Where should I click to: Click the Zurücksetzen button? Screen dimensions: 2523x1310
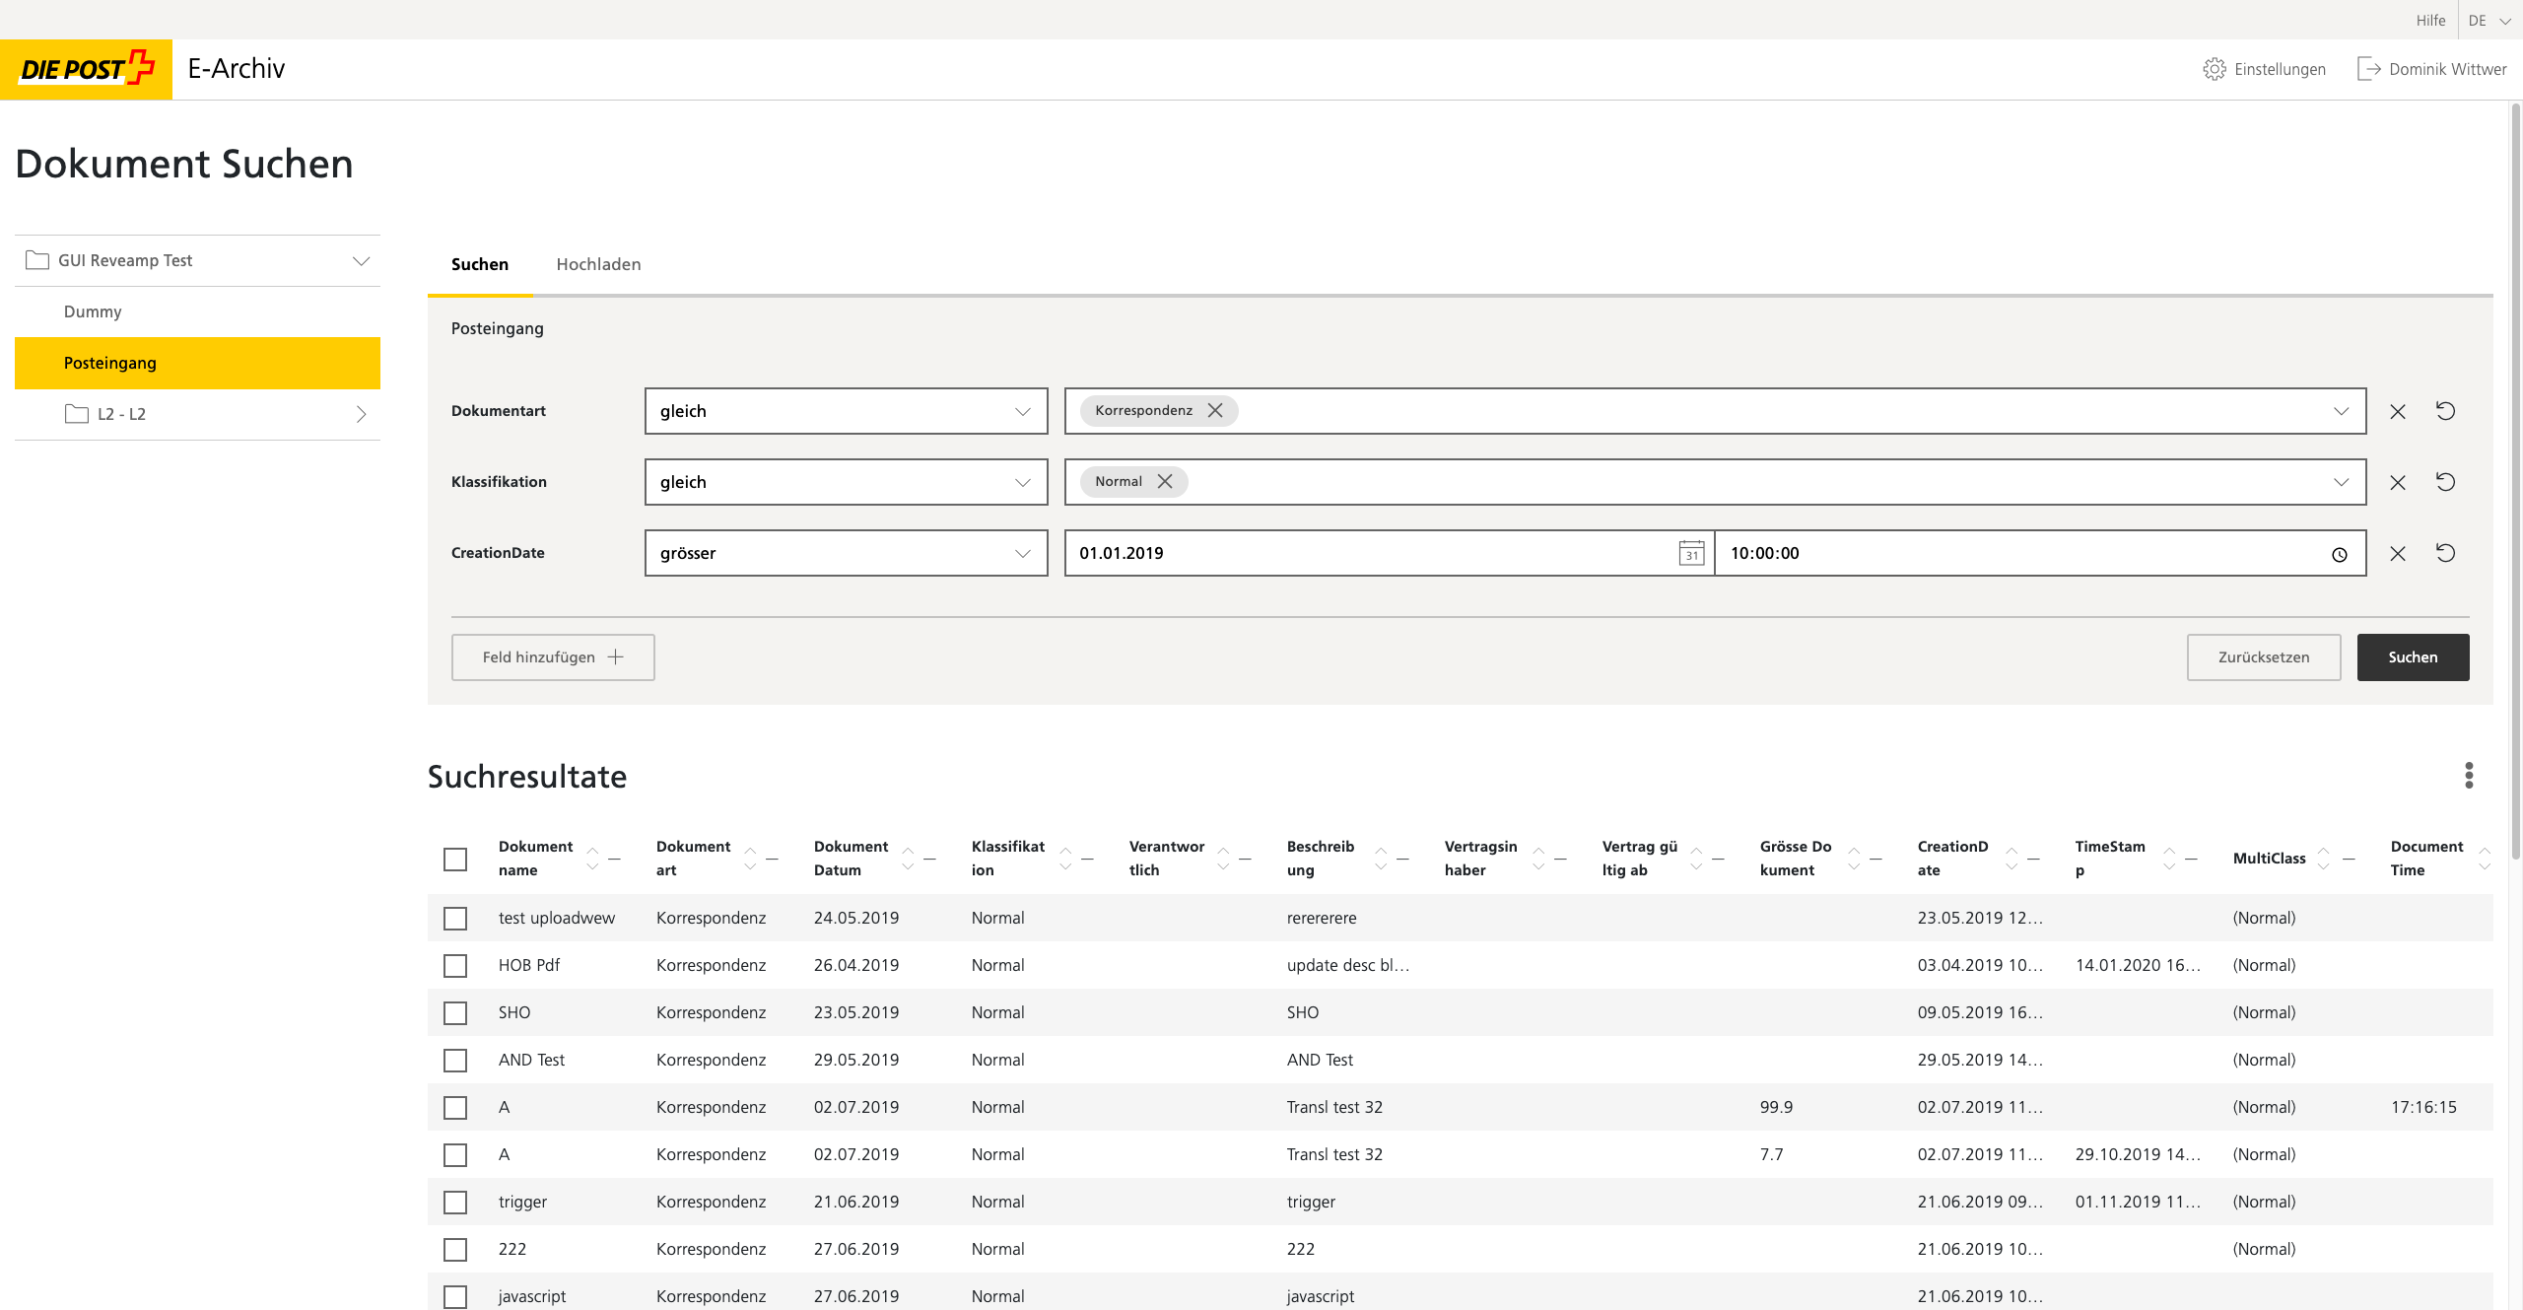(2264, 656)
